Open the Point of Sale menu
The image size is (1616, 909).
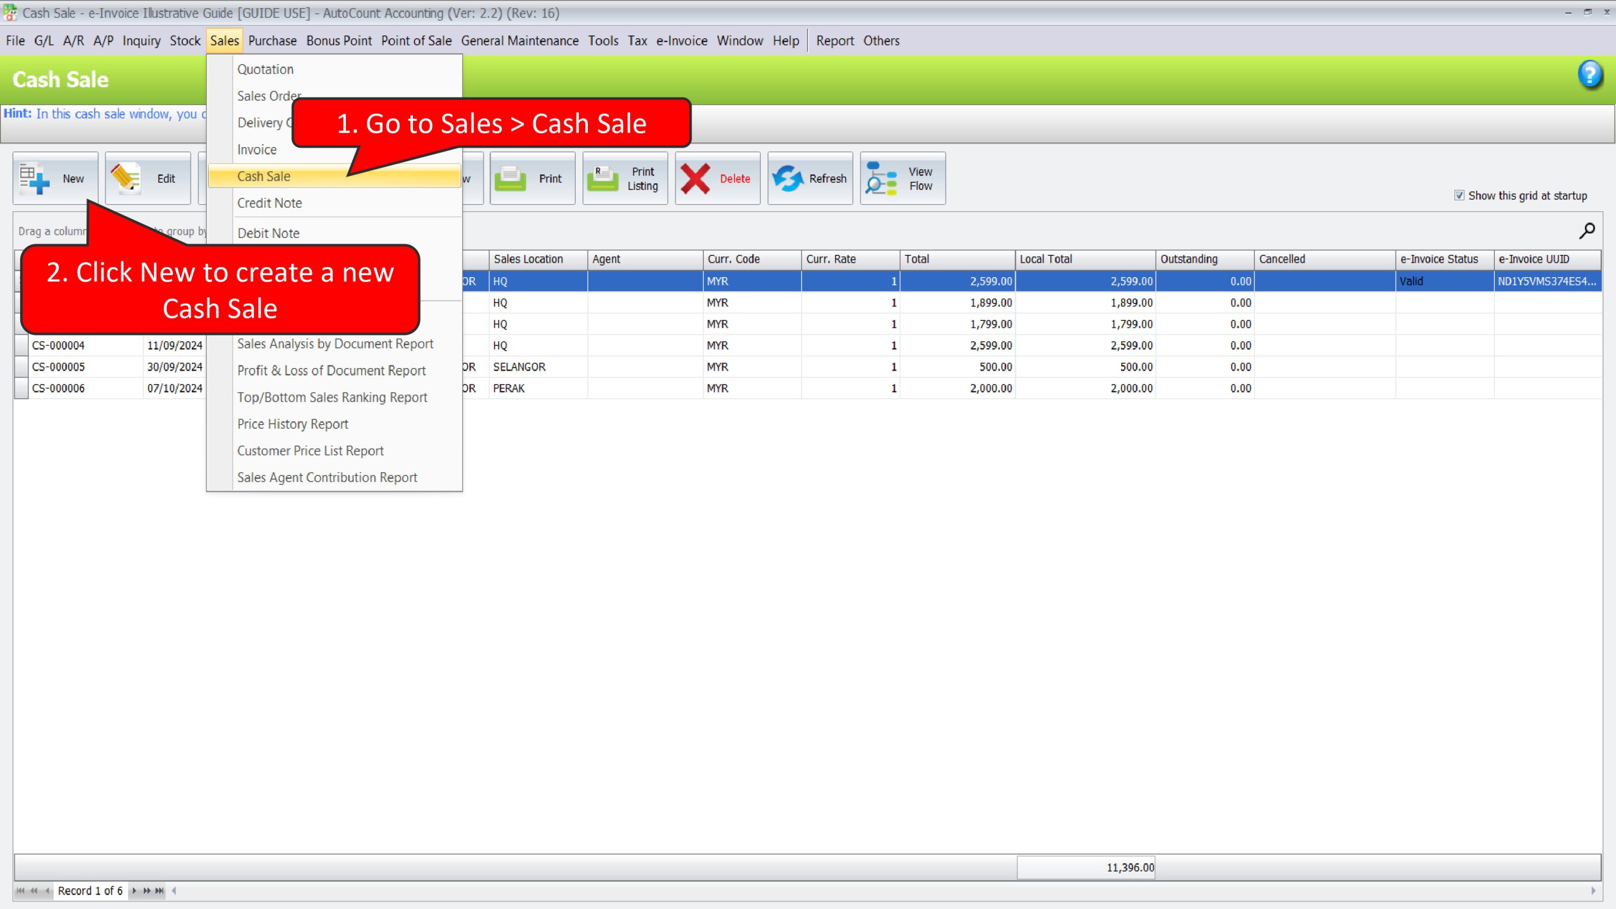pos(417,40)
